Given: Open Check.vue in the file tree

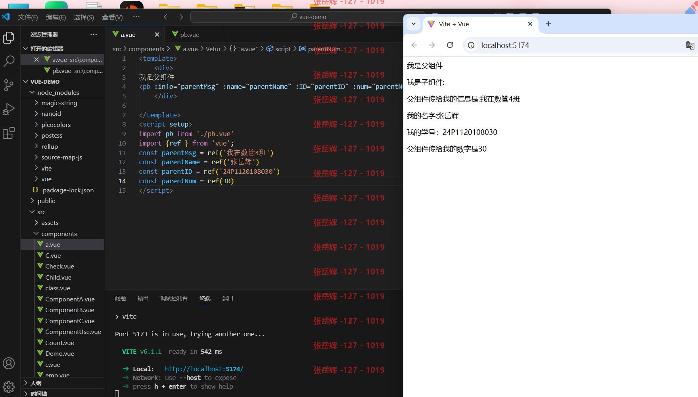Looking at the screenshot, I should point(59,266).
